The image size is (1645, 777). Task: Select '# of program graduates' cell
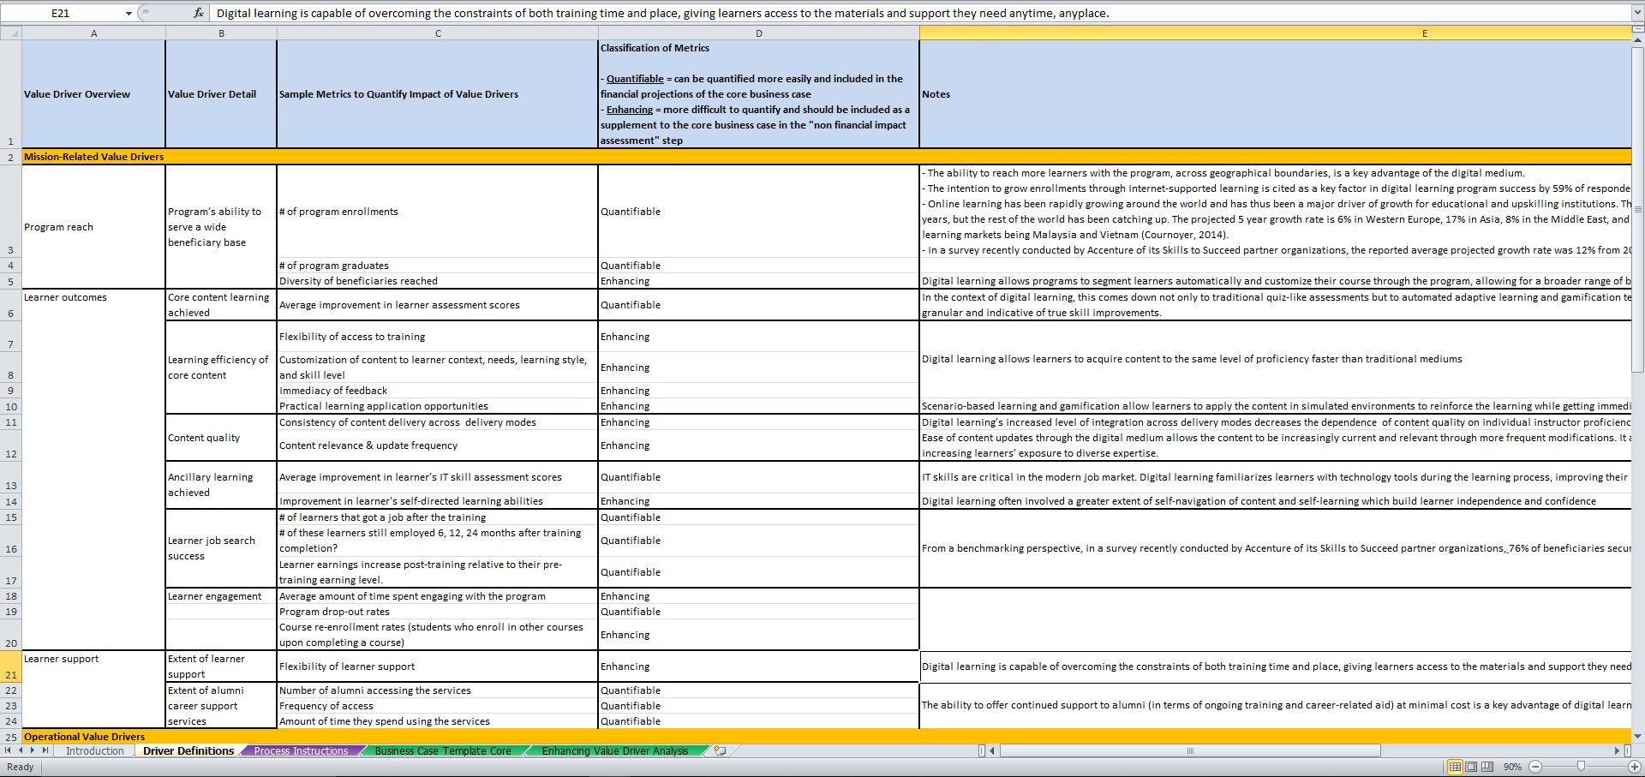point(438,266)
